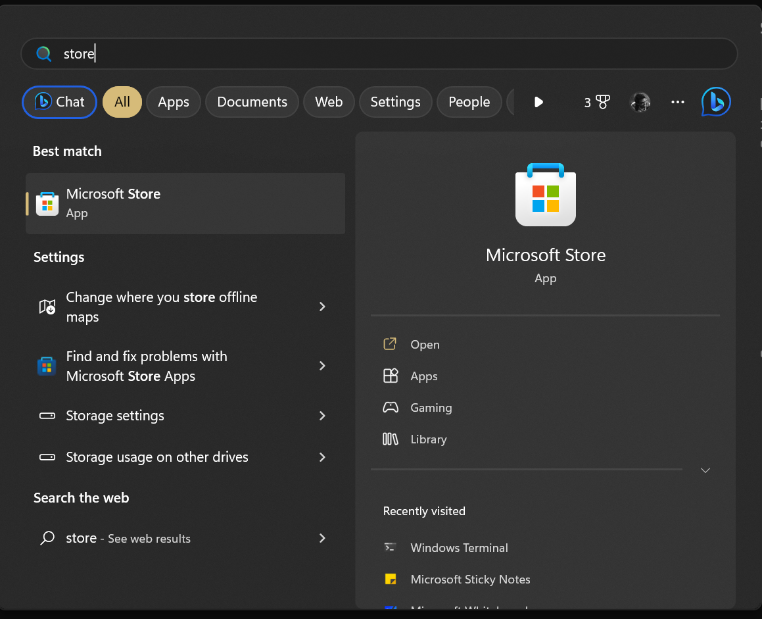
Task: Switch to the Apps filter tab
Action: (174, 102)
